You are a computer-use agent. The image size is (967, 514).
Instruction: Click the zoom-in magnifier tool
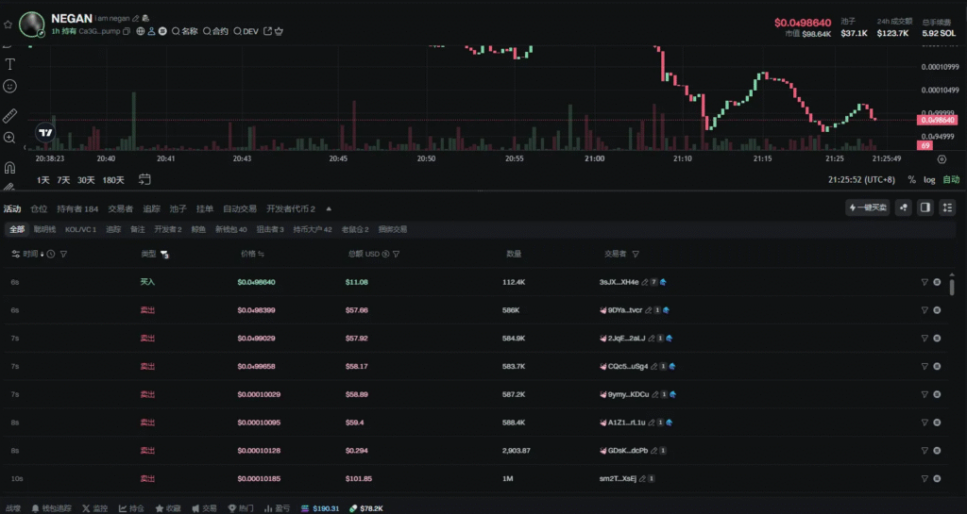pyautogui.click(x=9, y=138)
